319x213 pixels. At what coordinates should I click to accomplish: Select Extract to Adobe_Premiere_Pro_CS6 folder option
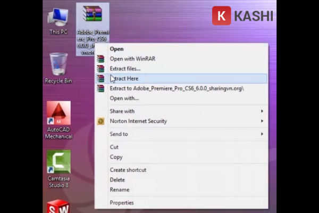point(177,88)
